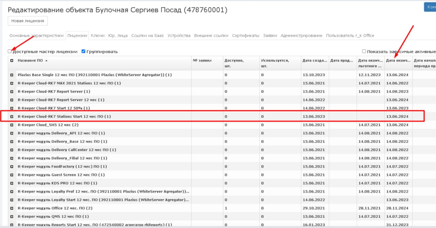This screenshot has width=436, height=228.
Task: Toggle Доступные мастер лицензии checkbox
Action: pos(10,51)
